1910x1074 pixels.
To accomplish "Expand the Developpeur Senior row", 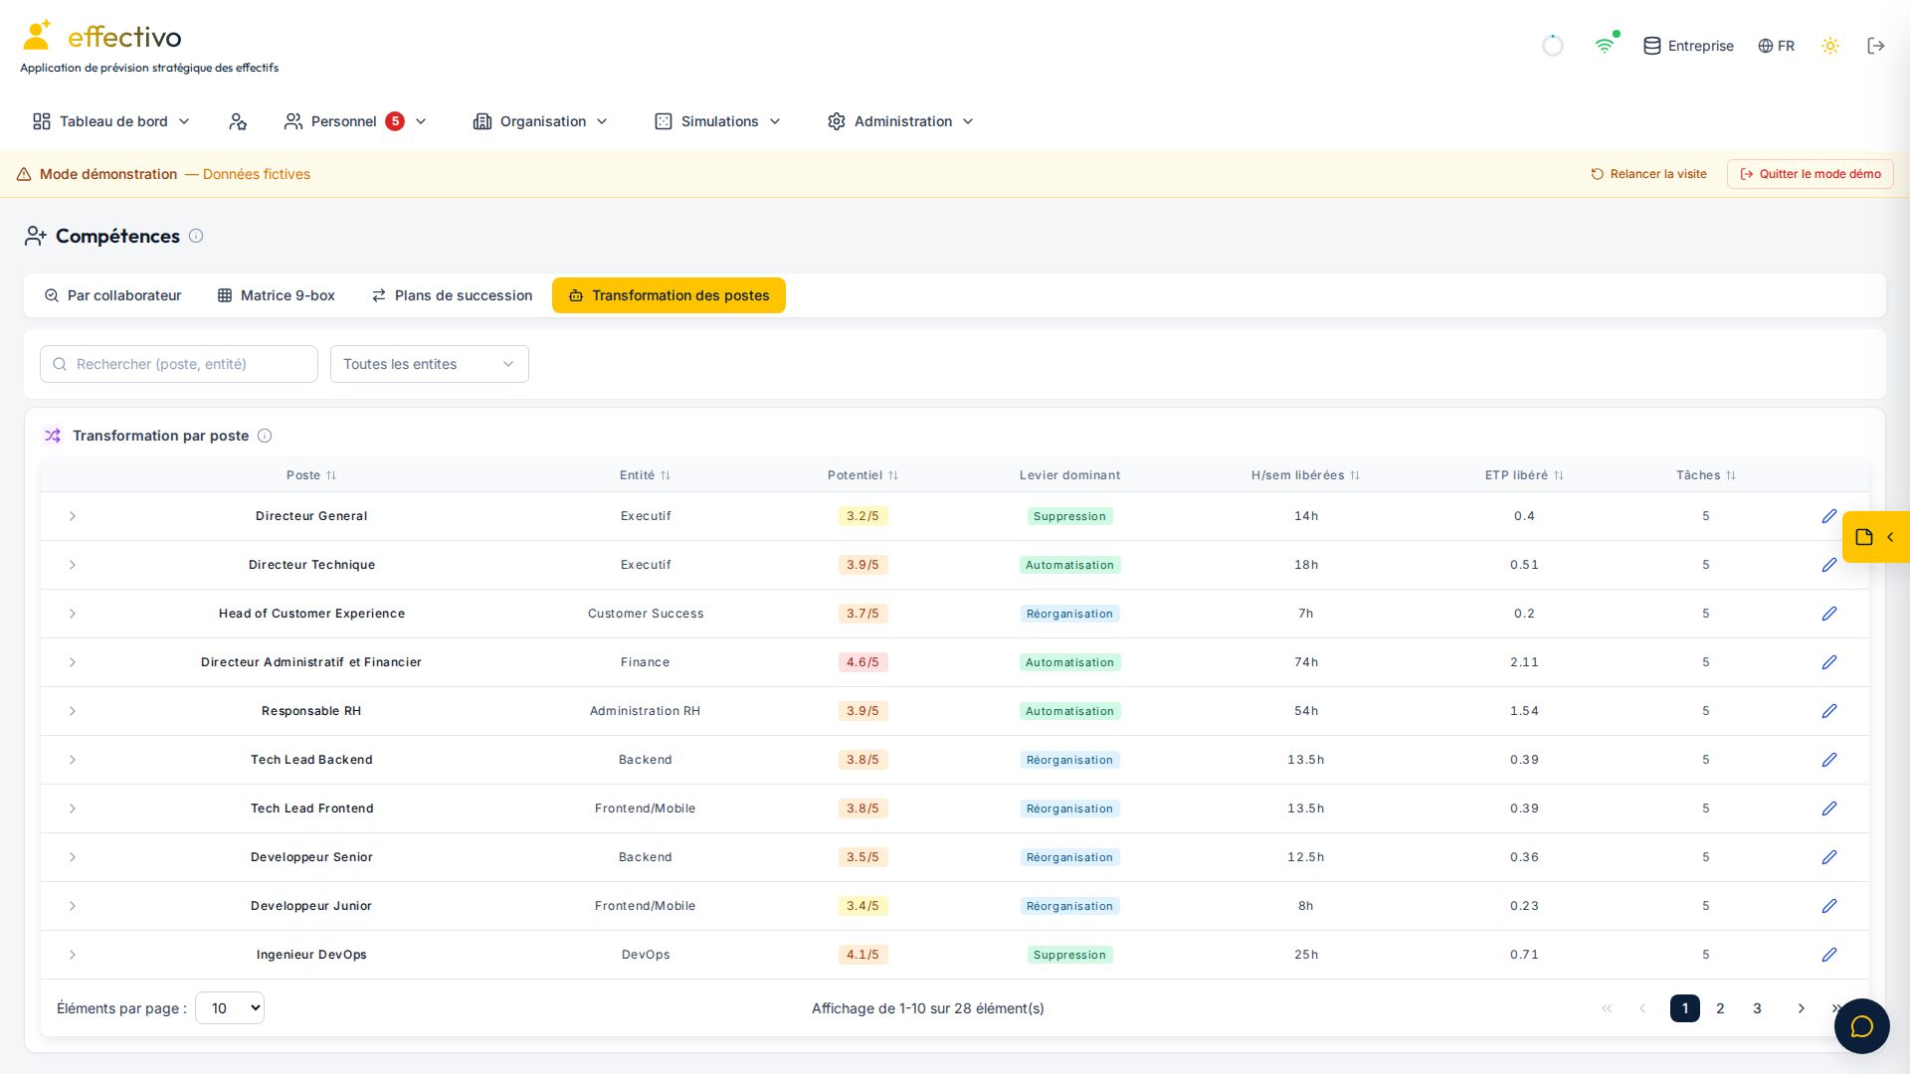I will [73, 857].
